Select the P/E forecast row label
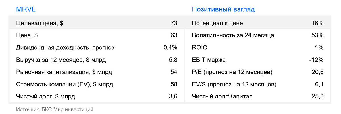This screenshot has width=341, height=114. 232,72
